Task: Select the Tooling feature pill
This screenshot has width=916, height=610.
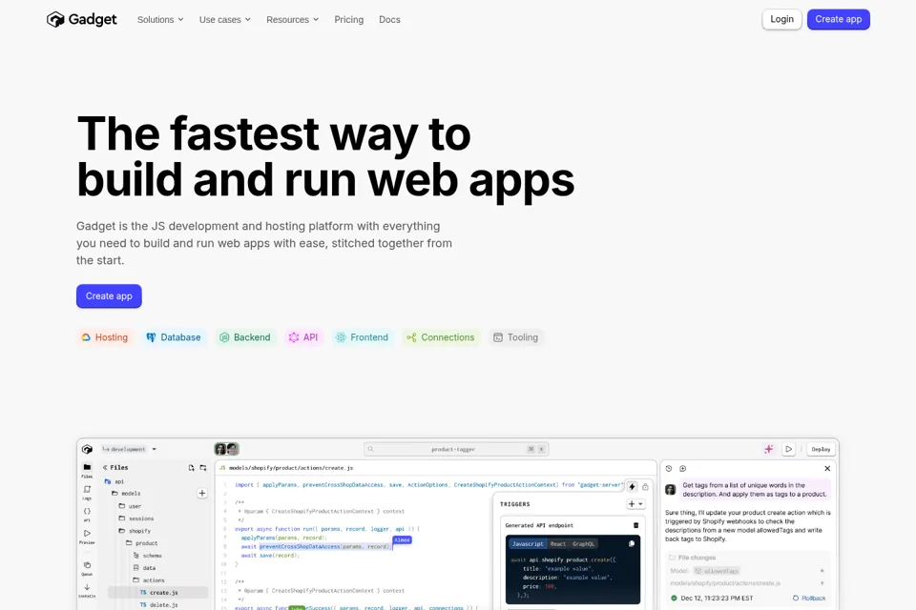Action: point(516,337)
